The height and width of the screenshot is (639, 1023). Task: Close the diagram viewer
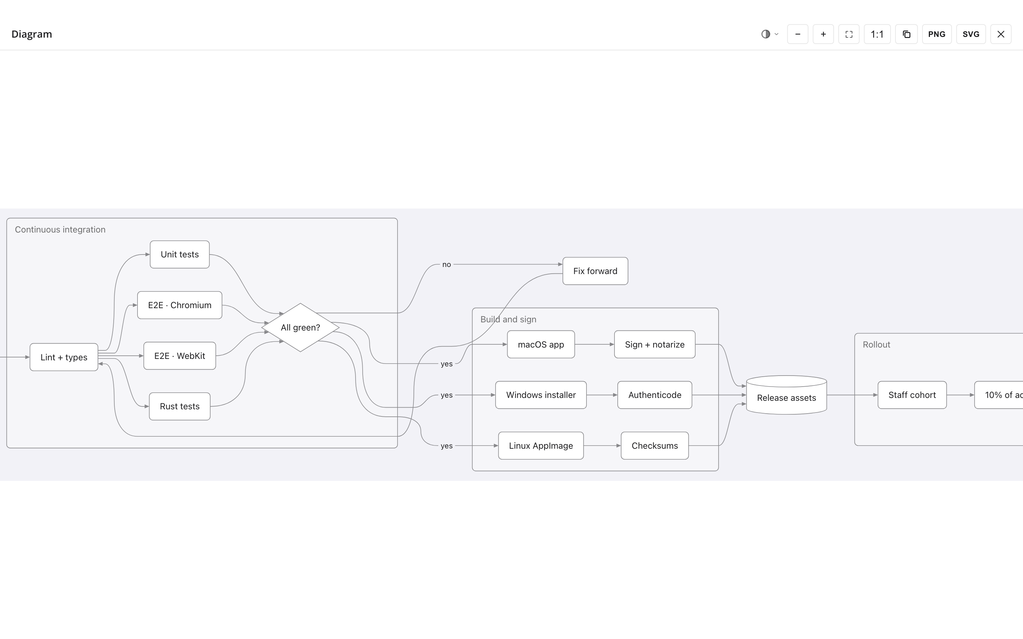1001,34
